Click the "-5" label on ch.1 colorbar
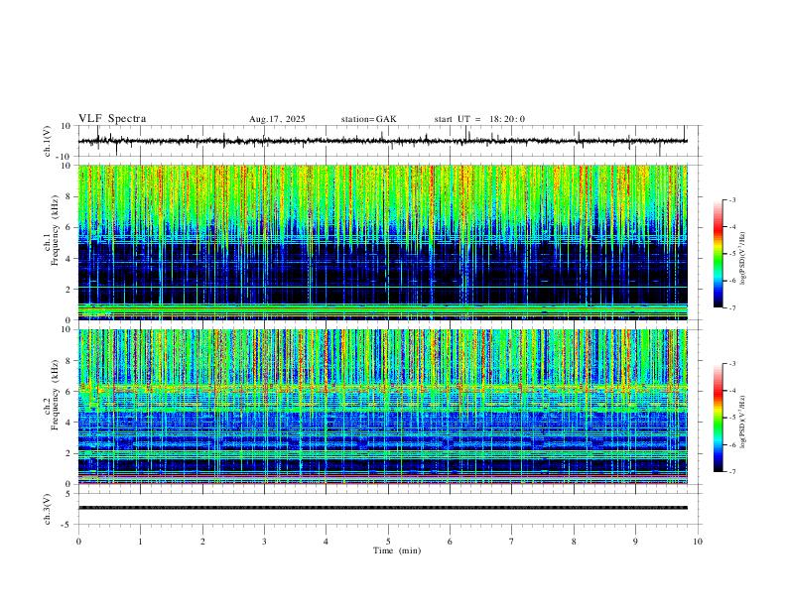The height and width of the screenshot is (607, 786). pyautogui.click(x=731, y=254)
